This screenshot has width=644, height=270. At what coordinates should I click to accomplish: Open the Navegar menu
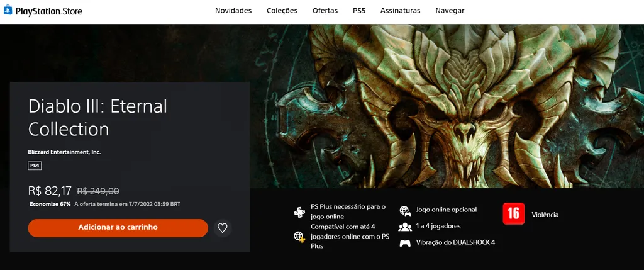coord(450,11)
